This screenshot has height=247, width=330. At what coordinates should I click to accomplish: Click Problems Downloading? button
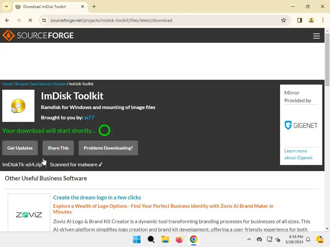coord(108,148)
